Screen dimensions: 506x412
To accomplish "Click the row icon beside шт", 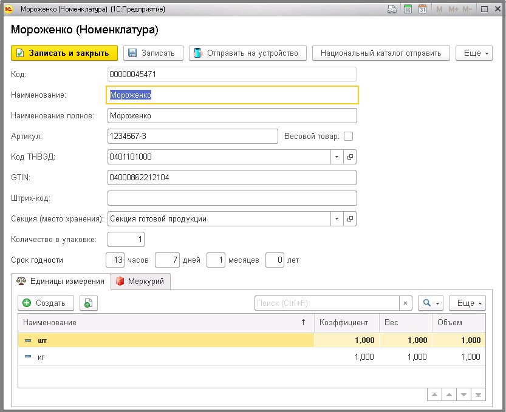I will (x=28, y=340).
